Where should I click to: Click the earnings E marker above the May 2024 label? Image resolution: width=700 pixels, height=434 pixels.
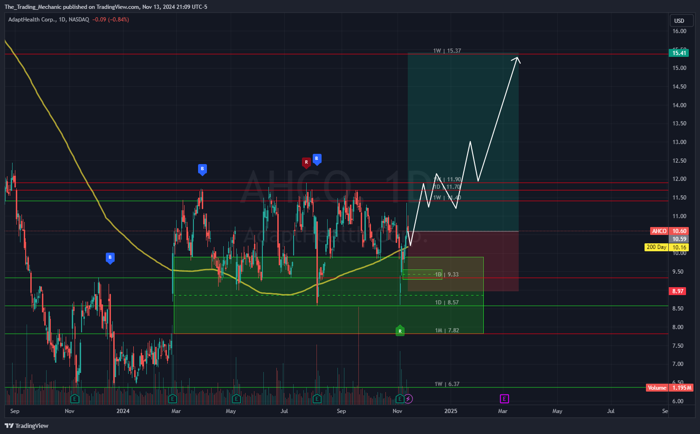click(236, 399)
